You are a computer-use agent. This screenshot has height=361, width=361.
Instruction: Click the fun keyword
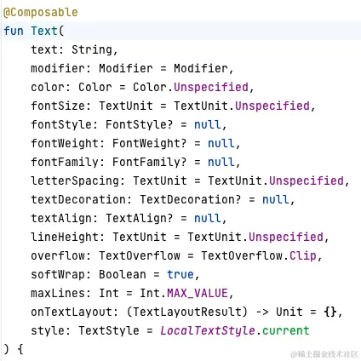click(14, 31)
